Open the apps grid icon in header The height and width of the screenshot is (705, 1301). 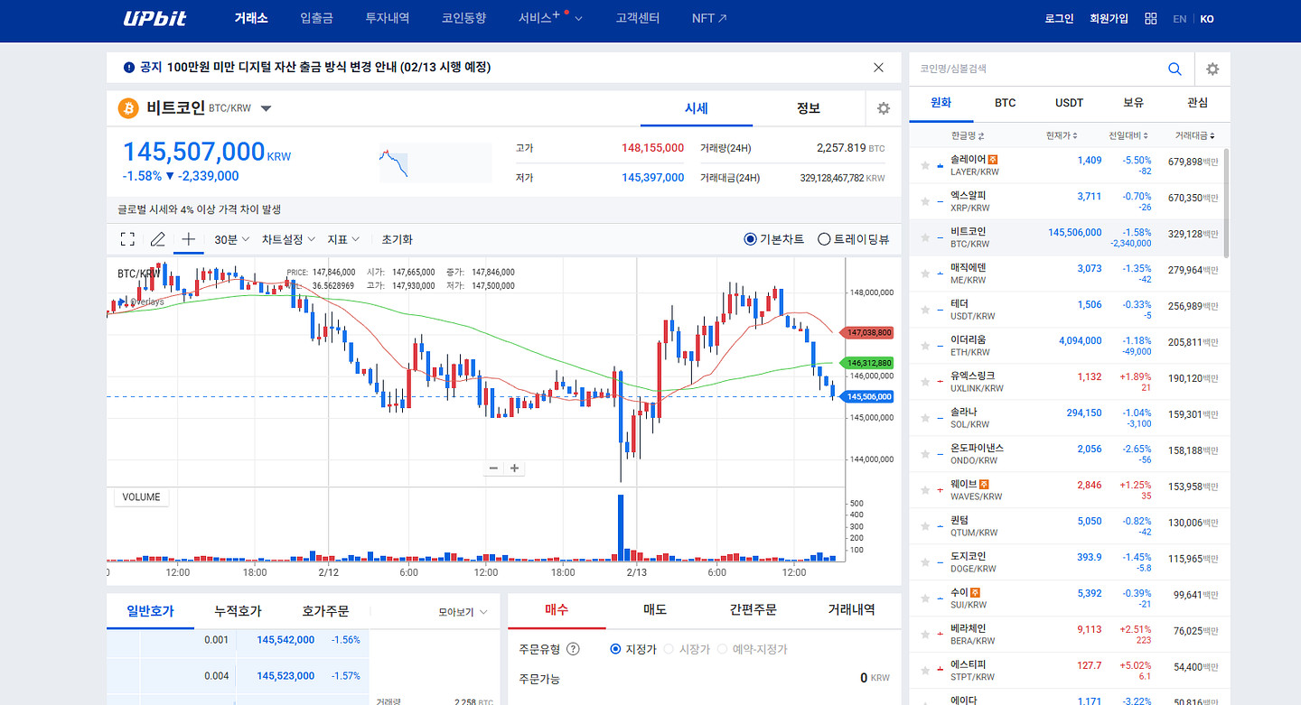coord(1150,18)
